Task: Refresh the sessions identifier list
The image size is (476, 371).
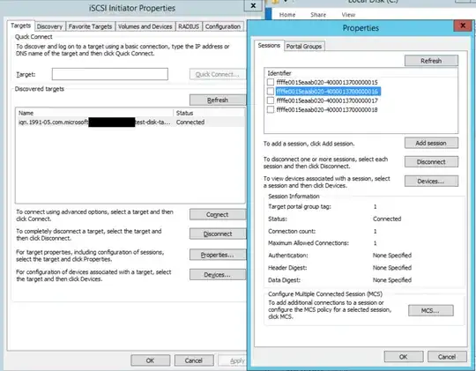Action: tap(431, 61)
